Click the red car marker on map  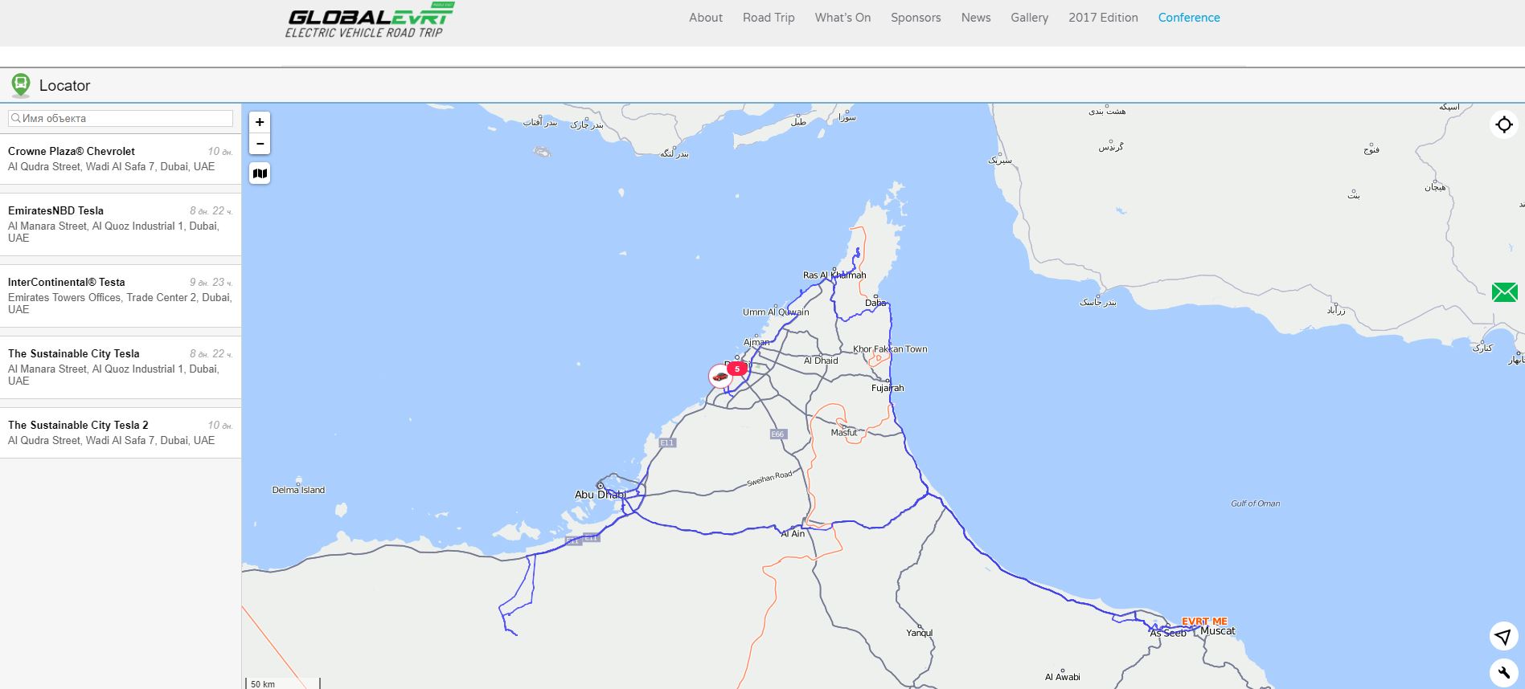click(719, 376)
